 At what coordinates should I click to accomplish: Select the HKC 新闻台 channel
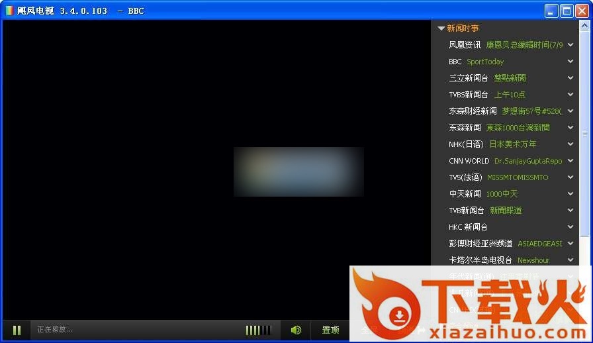(468, 227)
